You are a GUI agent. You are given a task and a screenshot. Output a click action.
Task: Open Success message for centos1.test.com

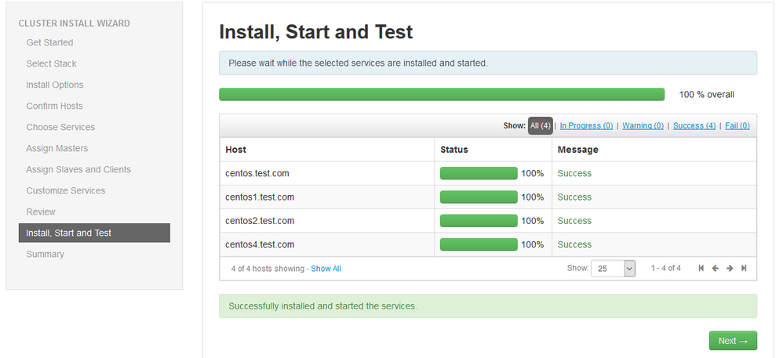[x=574, y=197]
